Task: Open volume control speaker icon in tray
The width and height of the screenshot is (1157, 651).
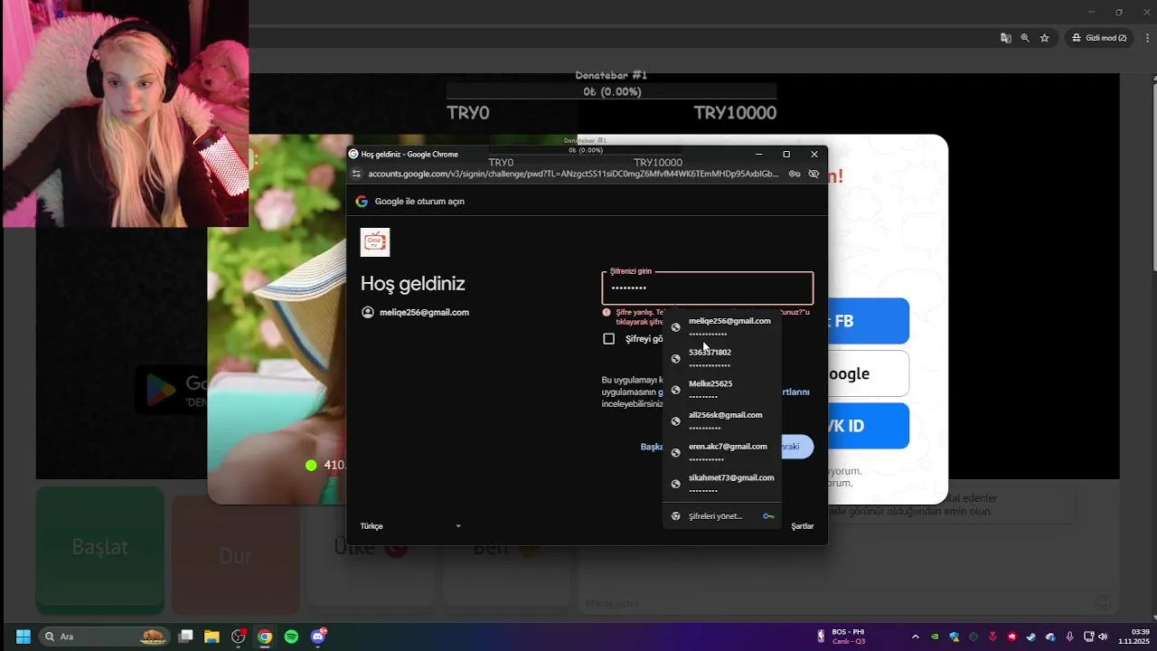Action: tap(1103, 637)
